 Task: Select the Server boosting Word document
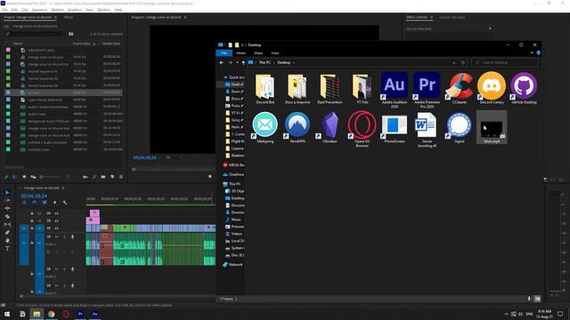427,129
